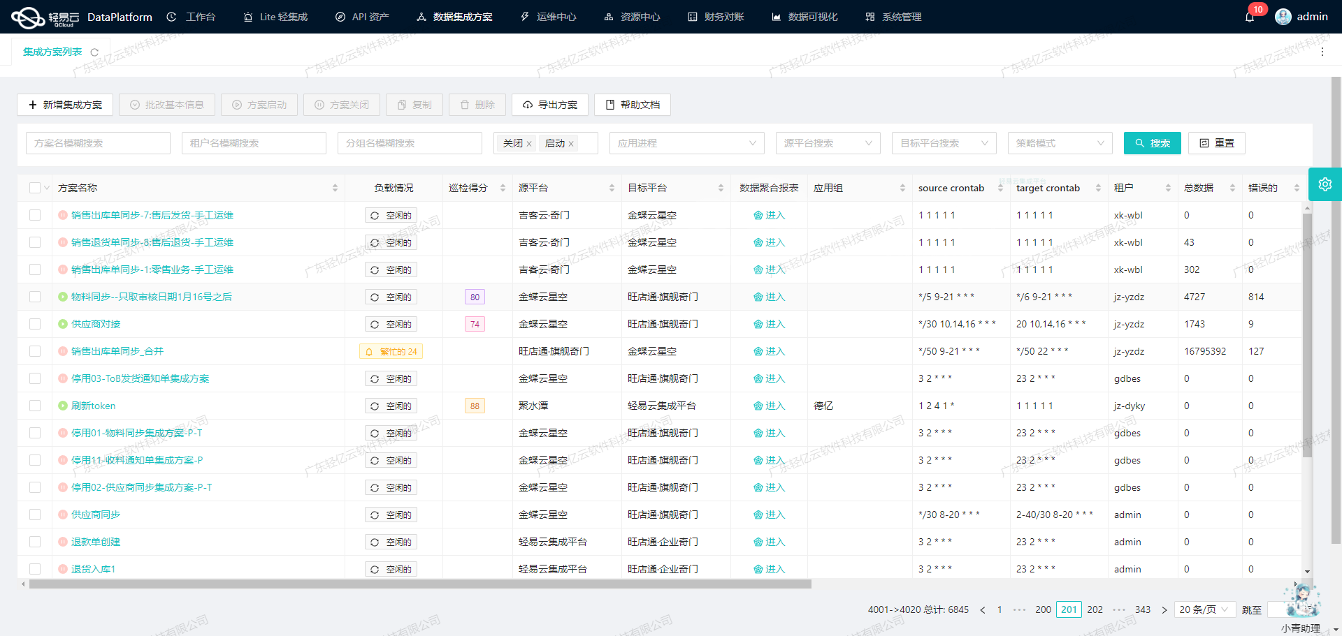Sort by target crontab column arrows

pyautogui.click(x=1098, y=188)
